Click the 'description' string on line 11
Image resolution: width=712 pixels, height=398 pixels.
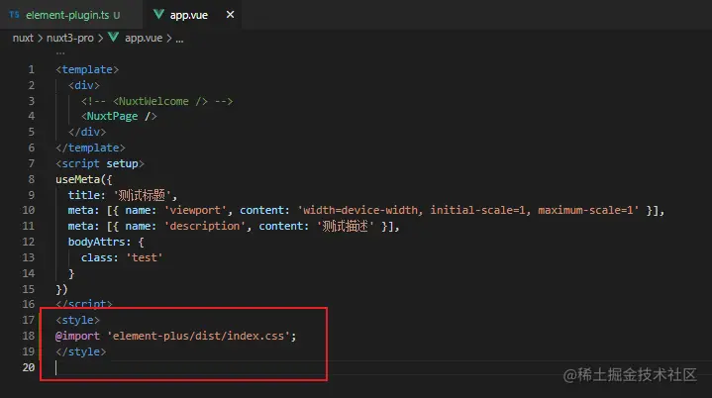pos(205,226)
